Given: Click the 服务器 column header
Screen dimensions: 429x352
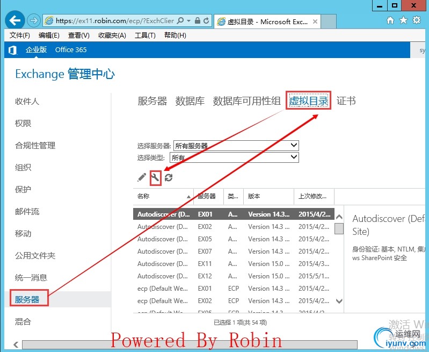Looking at the screenshot, I should coord(208,196).
